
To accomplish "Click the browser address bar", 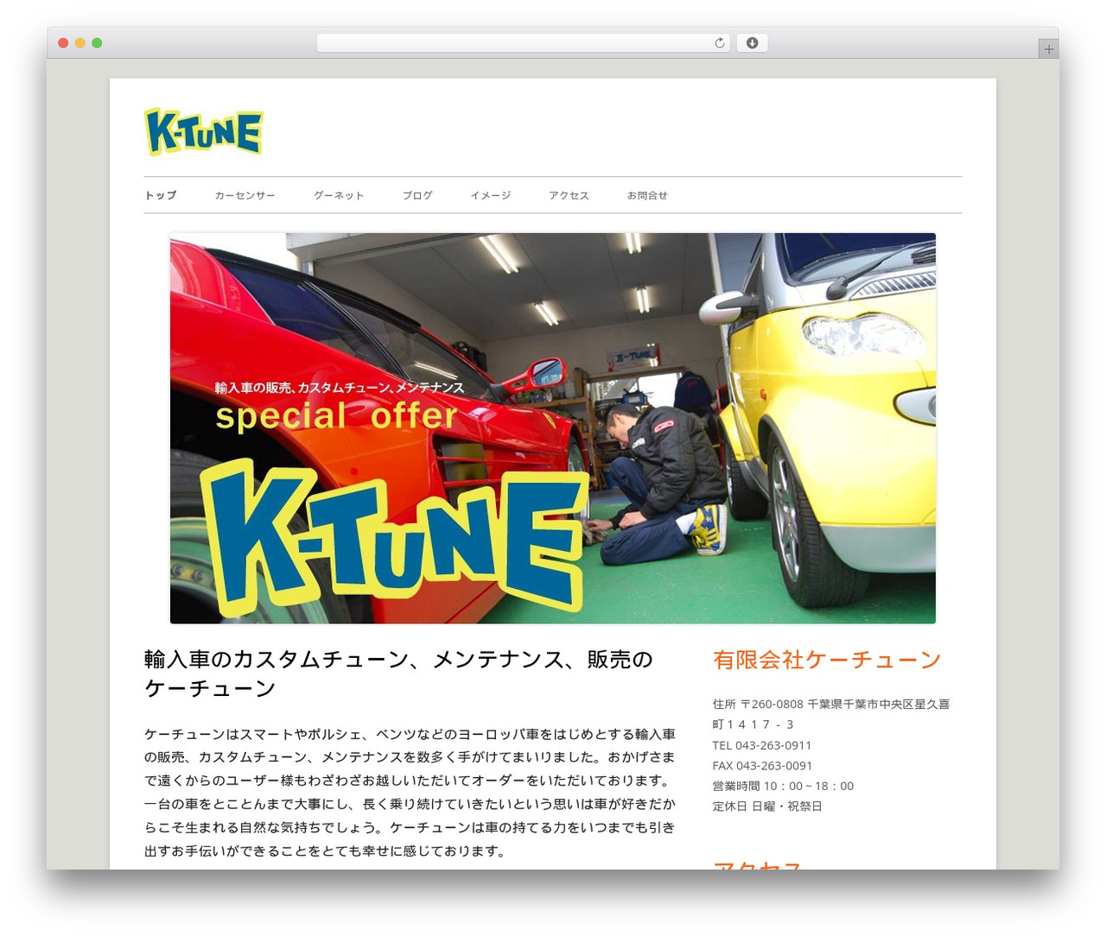I will (524, 43).
